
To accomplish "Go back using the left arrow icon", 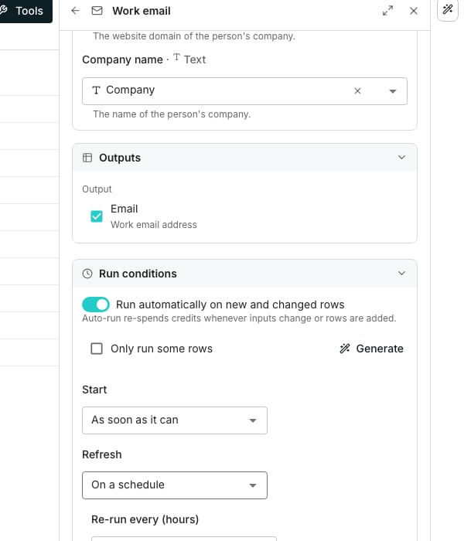I will coord(75,11).
